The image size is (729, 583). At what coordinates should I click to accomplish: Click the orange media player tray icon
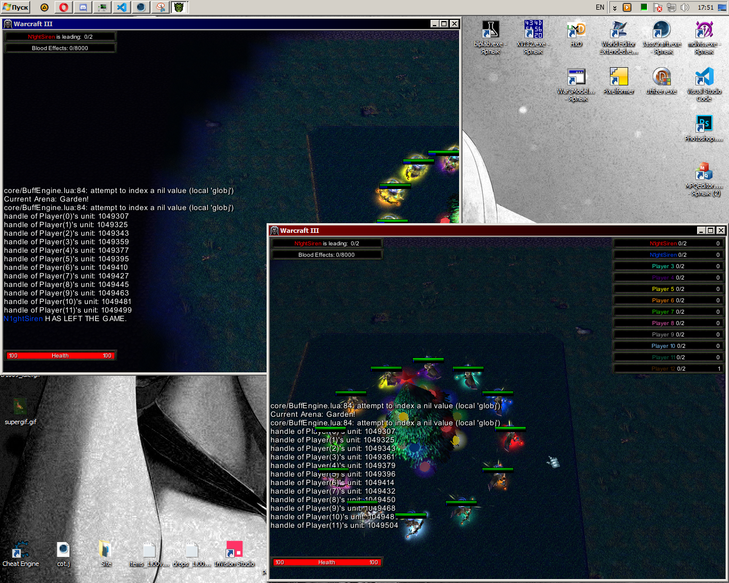pyautogui.click(x=627, y=7)
